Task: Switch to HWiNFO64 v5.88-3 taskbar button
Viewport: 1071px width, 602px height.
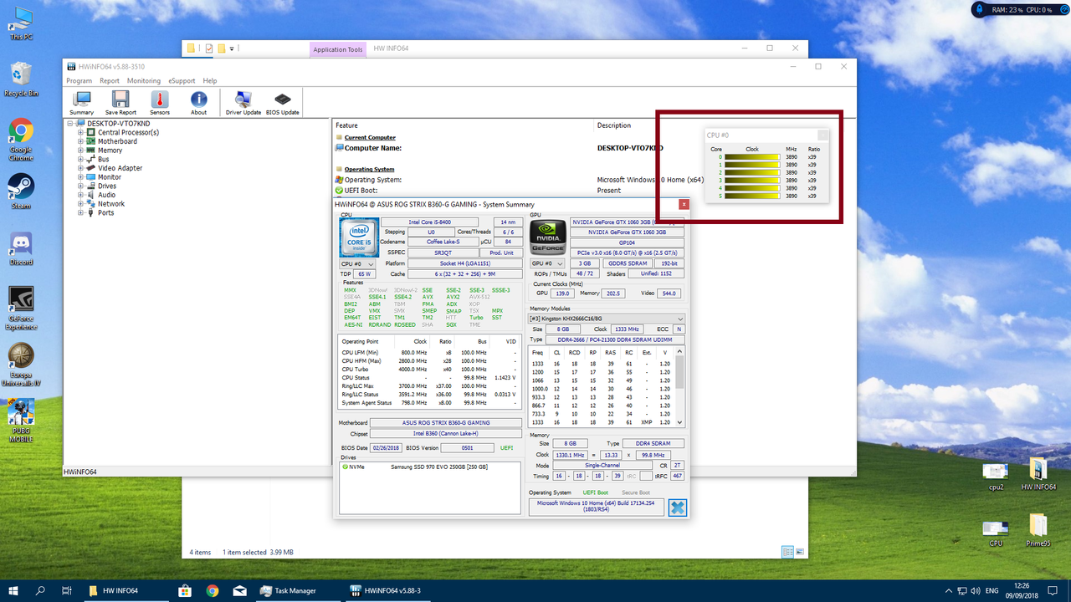Action: 387,590
